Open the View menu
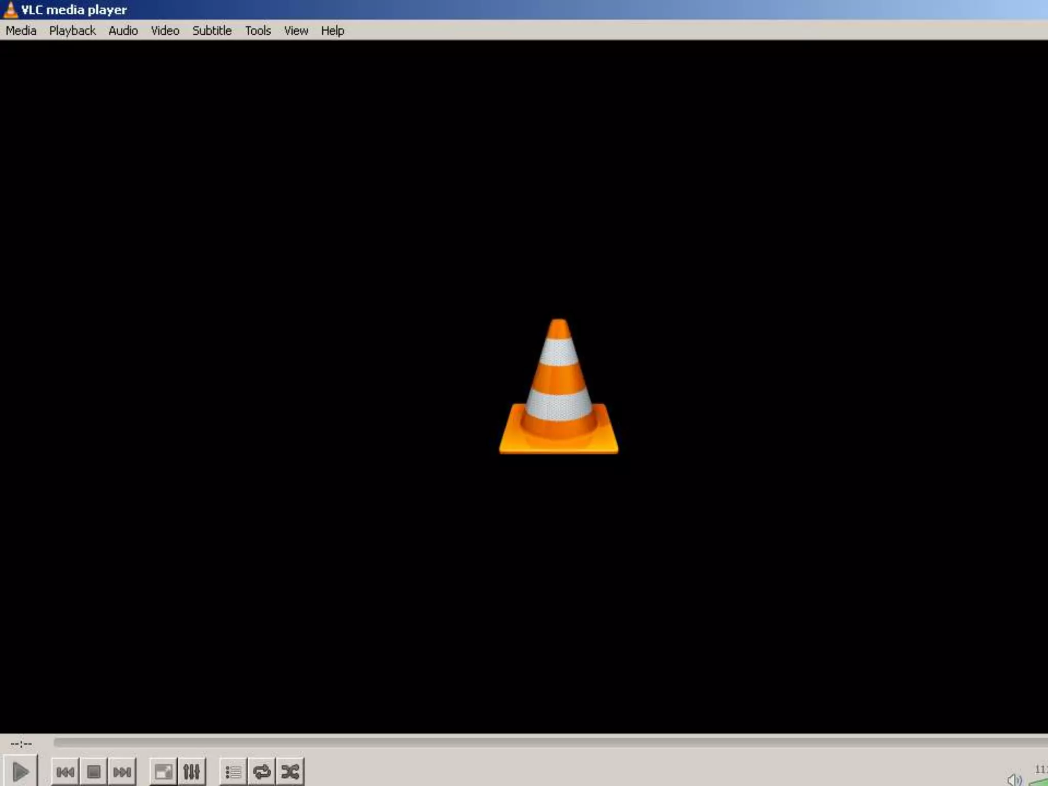This screenshot has width=1048, height=786. pos(296,31)
